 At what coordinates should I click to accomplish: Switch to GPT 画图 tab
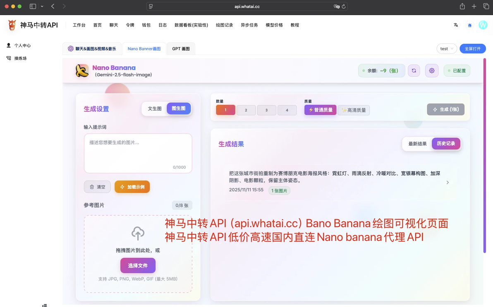click(x=181, y=49)
